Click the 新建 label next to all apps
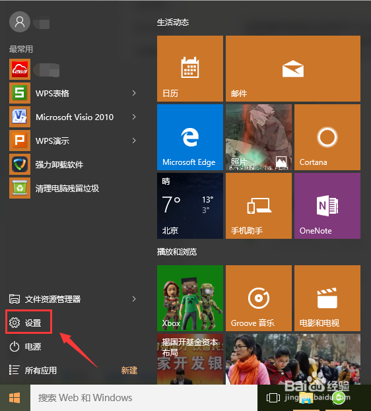The width and height of the screenshot is (371, 411). [129, 370]
